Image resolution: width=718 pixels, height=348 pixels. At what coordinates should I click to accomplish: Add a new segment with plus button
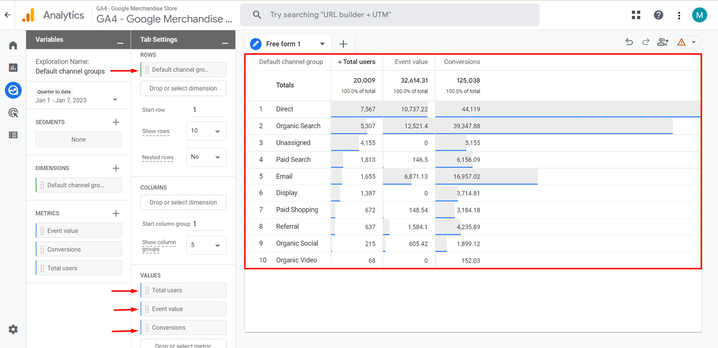click(116, 122)
